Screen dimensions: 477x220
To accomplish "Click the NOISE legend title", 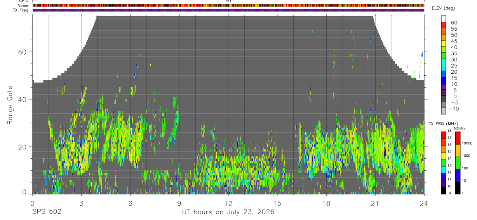I will pyautogui.click(x=460, y=128).
